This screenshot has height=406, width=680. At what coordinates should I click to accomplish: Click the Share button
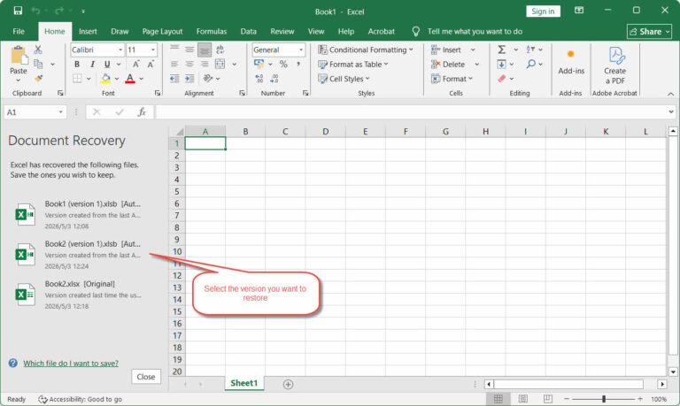point(649,31)
